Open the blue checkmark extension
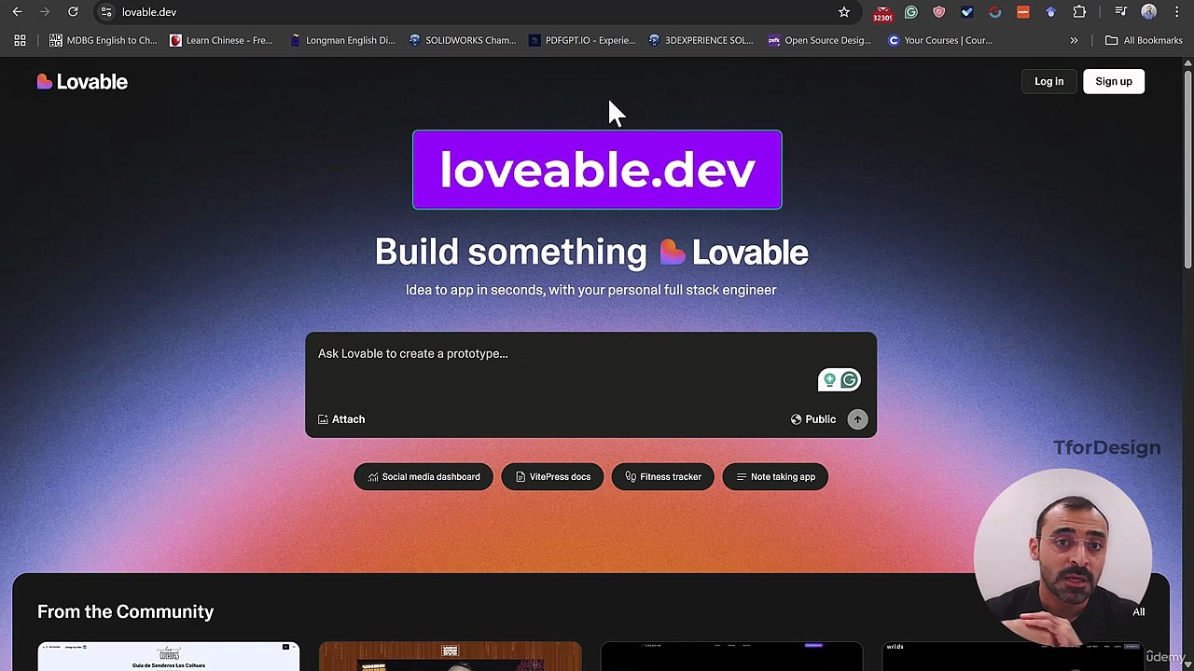Viewport: 1194px width, 671px height. tap(967, 12)
